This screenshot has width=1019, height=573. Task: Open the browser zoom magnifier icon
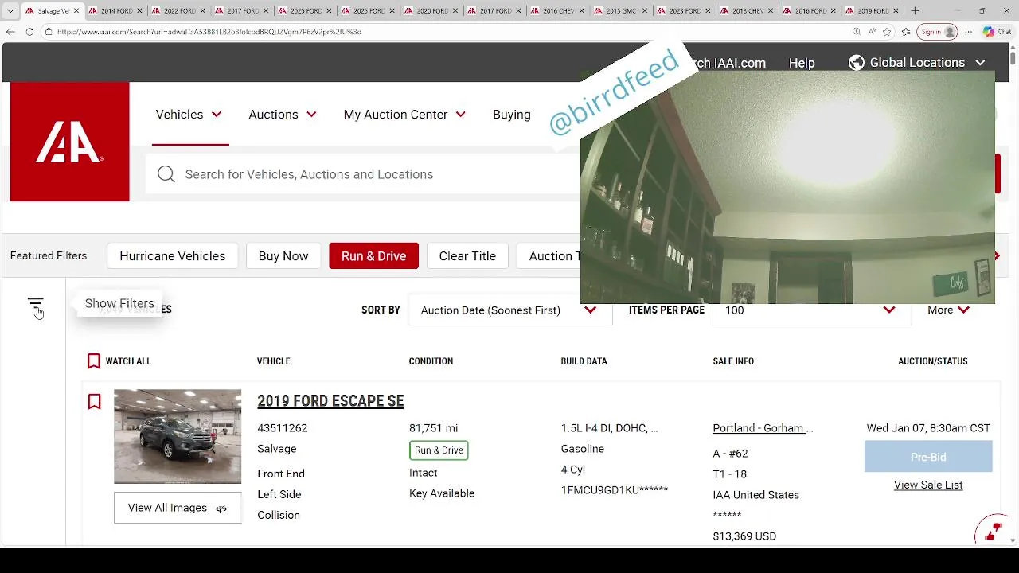pyautogui.click(x=857, y=32)
